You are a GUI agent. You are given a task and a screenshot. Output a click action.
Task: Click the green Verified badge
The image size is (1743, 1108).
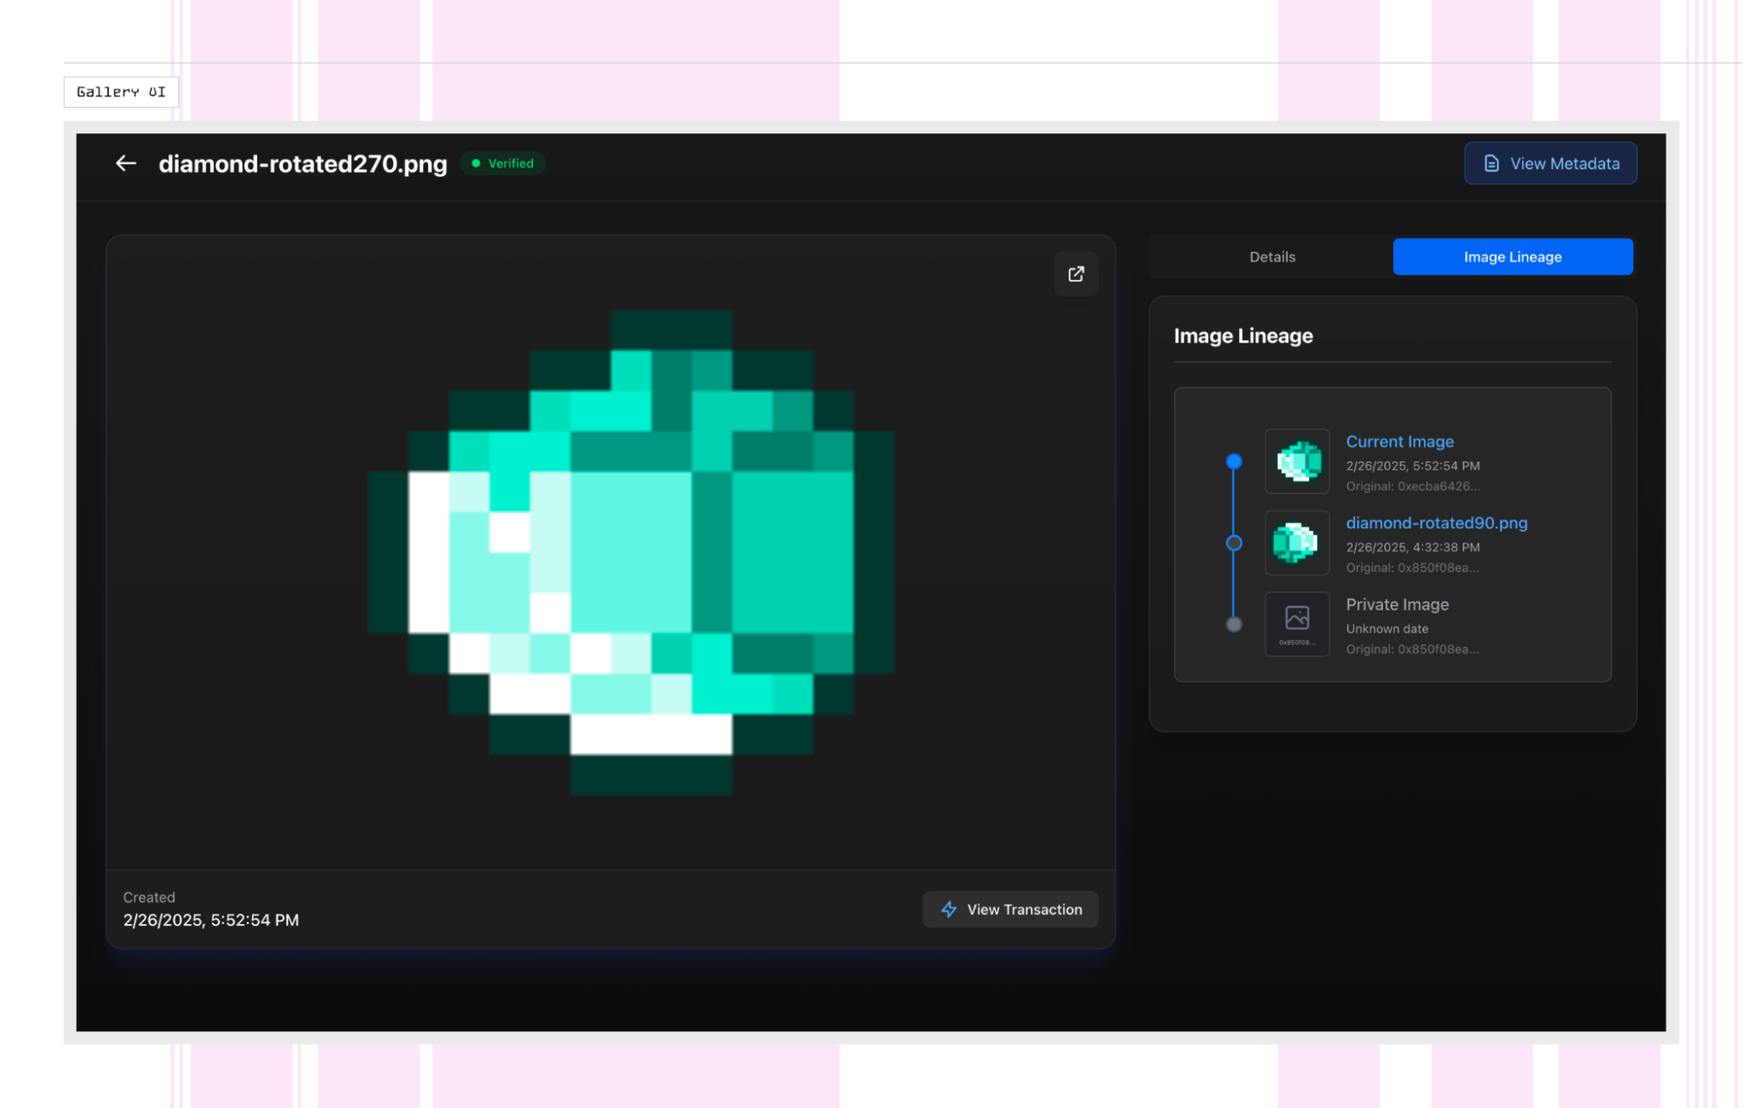click(x=503, y=163)
